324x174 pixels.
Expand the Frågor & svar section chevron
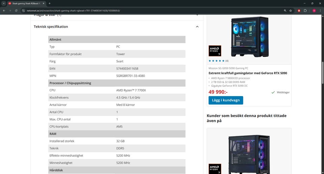(197, 15)
